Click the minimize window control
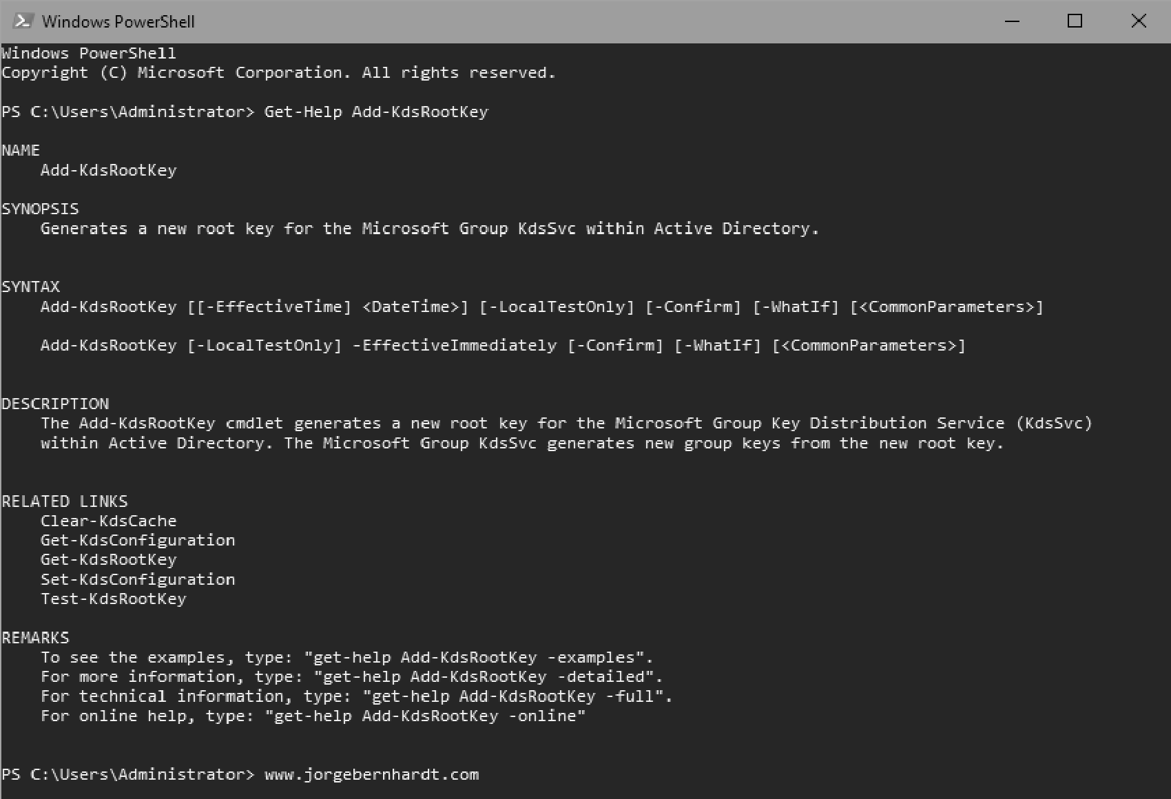Image resolution: width=1171 pixels, height=799 pixels. (1011, 21)
